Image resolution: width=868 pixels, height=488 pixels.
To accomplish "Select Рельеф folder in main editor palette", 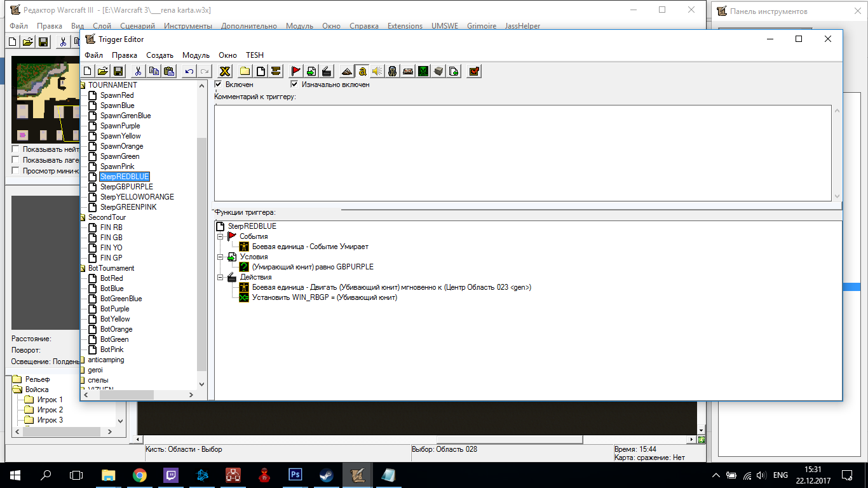I will tap(38, 379).
